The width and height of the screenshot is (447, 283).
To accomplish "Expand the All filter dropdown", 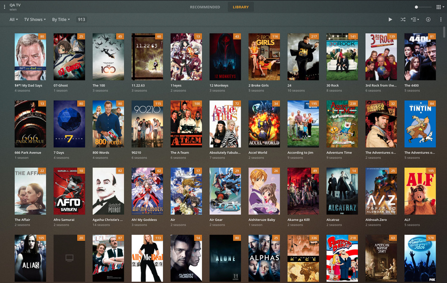I will (14, 20).
